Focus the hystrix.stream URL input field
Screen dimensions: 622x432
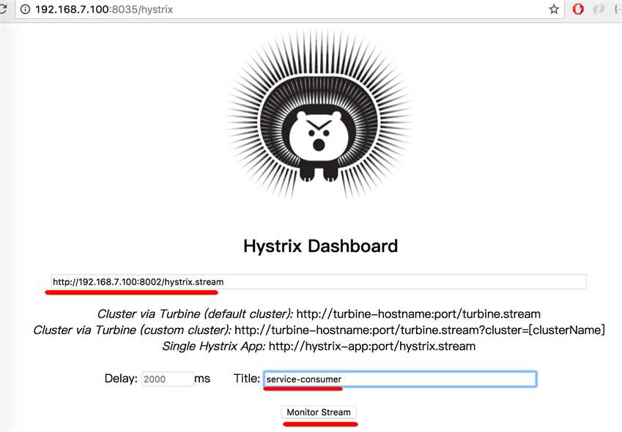tap(319, 282)
